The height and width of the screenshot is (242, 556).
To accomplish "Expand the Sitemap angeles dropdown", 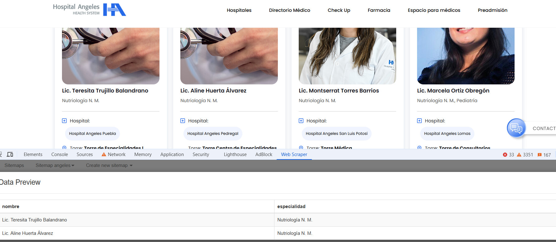I will tap(55, 165).
